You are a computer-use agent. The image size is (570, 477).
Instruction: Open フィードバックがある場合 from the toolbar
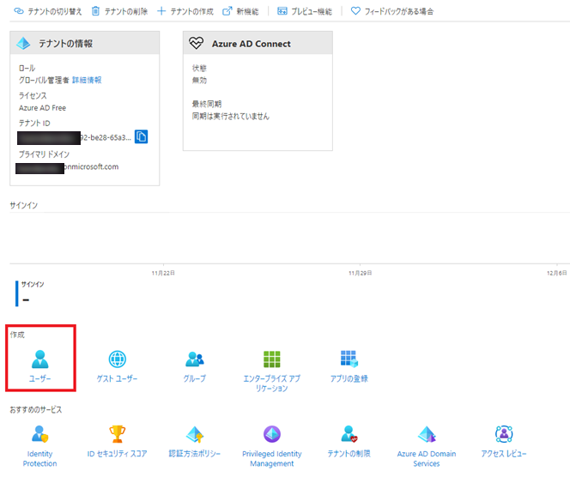(399, 11)
